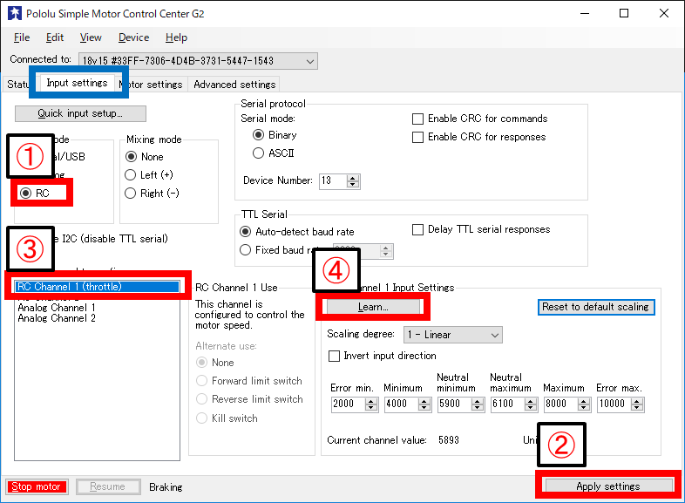
Task: Open the Scaling degree dropdown
Action: click(452, 335)
